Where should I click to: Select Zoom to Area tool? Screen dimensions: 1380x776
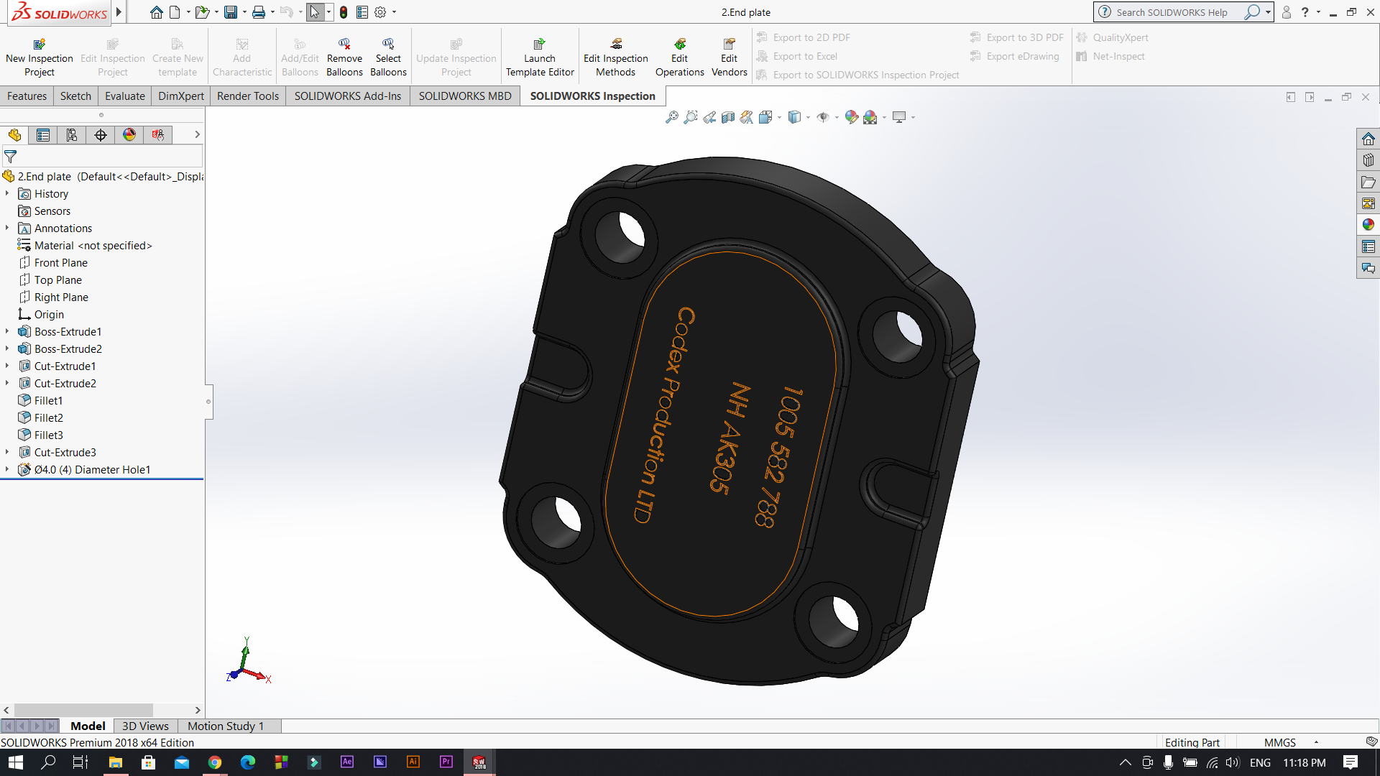click(690, 117)
